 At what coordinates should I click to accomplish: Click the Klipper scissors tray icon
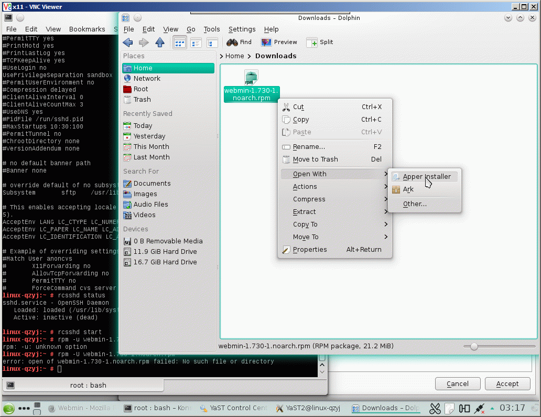point(435,408)
